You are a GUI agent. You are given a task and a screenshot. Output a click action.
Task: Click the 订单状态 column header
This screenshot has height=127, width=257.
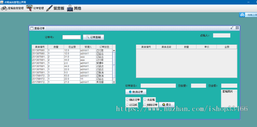[x=104, y=47]
